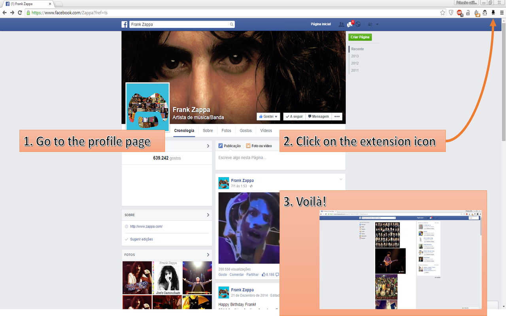Click Gosto under the video post
Viewport: 506px width, 316px height.
[223, 275]
